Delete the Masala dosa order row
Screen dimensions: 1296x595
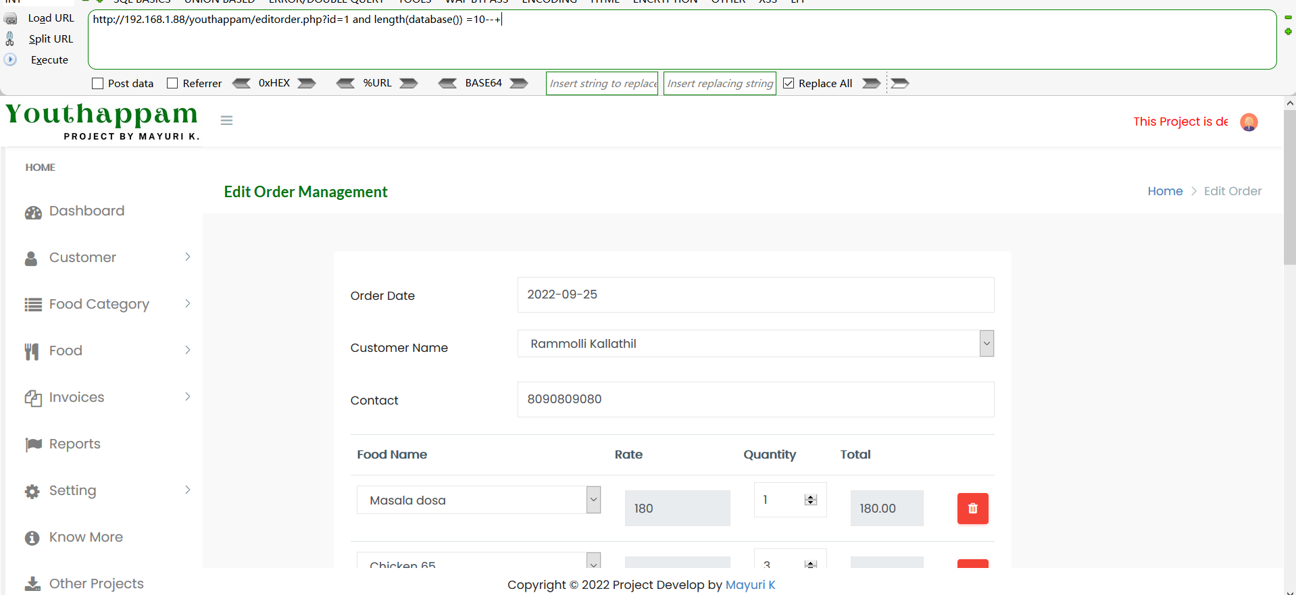coord(973,509)
